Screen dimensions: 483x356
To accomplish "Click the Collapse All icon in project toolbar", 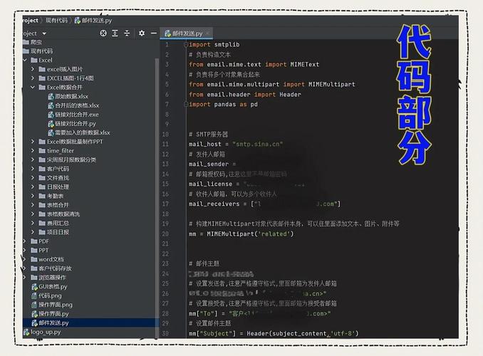I will [127, 33].
